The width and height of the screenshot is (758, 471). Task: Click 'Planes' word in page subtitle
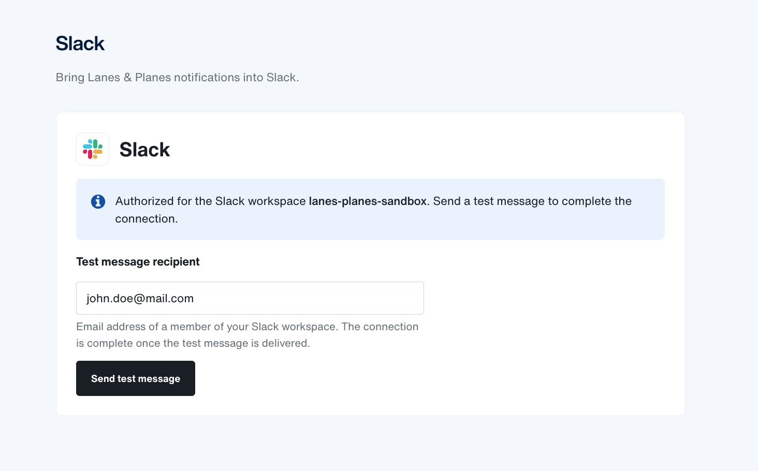click(153, 78)
